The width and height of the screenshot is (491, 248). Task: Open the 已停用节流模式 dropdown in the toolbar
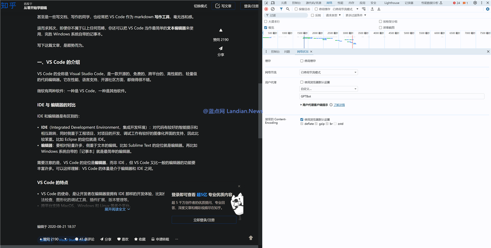346,9
